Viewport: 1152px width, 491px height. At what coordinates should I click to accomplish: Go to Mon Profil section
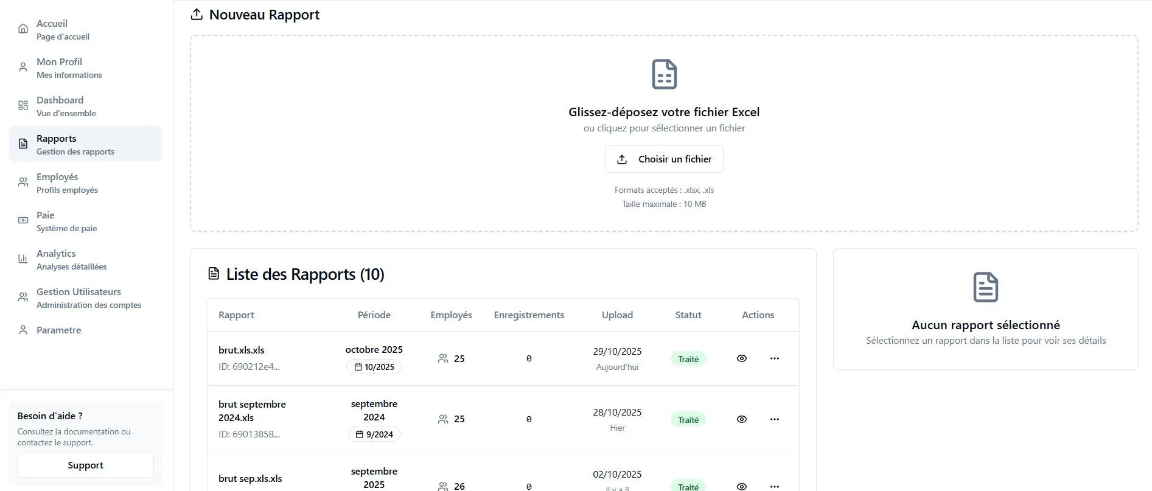pyautogui.click(x=85, y=68)
